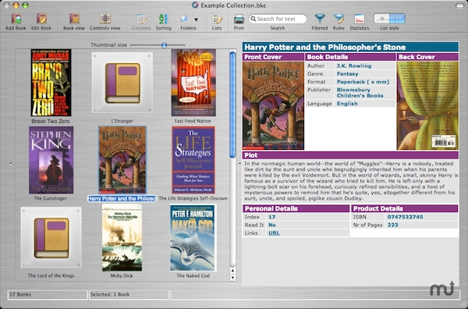The image size is (468, 309).
Task: Click the Add Book toolbar icon
Action: point(16,19)
